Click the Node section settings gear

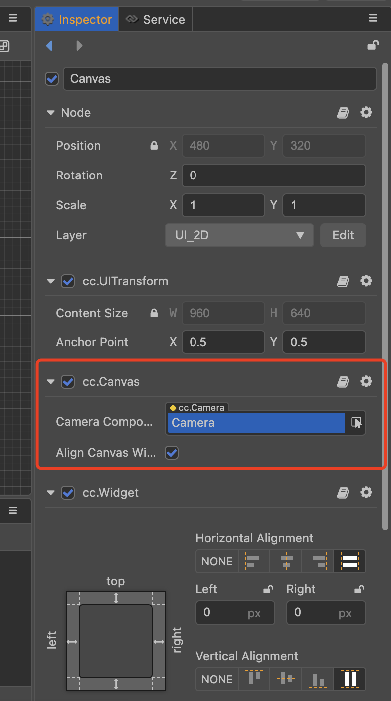tap(366, 113)
